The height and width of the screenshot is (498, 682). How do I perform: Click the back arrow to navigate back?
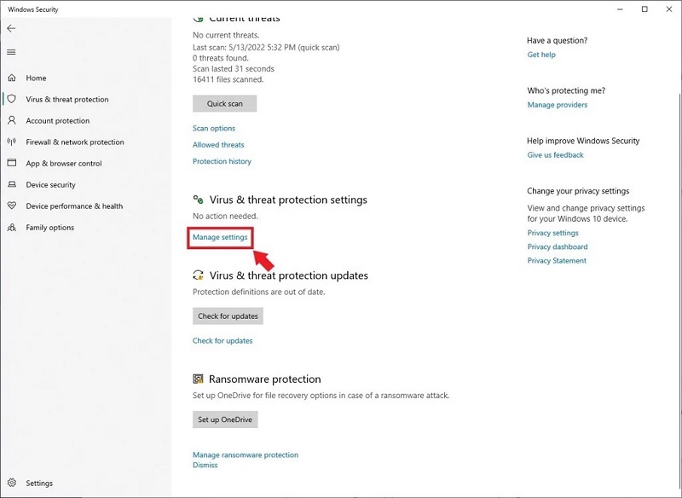11,28
